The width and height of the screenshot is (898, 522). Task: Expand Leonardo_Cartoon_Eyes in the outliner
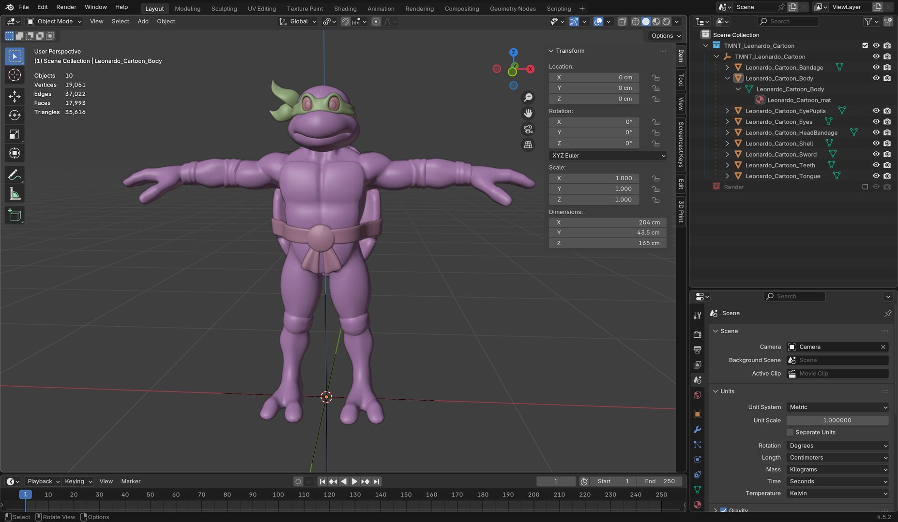(727, 122)
